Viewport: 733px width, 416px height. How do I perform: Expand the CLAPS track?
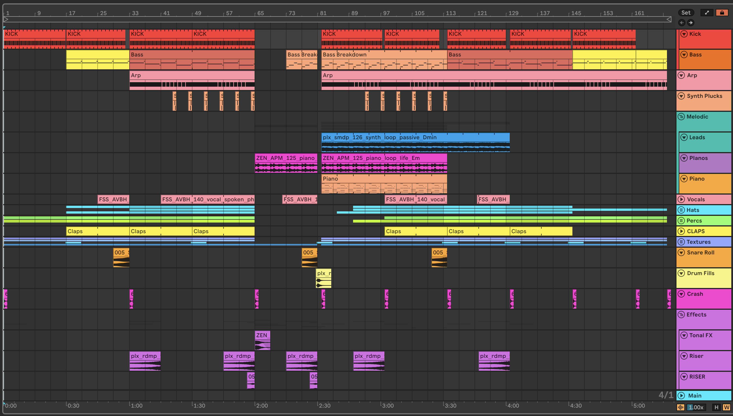point(682,231)
